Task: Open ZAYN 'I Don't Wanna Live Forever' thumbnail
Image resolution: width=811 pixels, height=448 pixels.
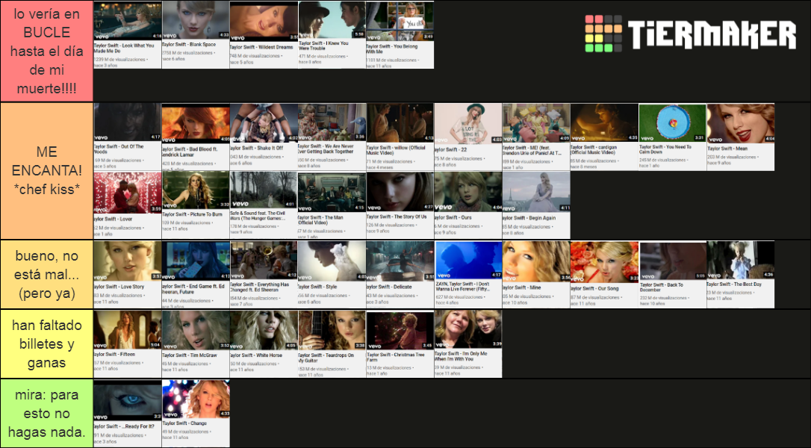Action: pyautogui.click(x=468, y=275)
